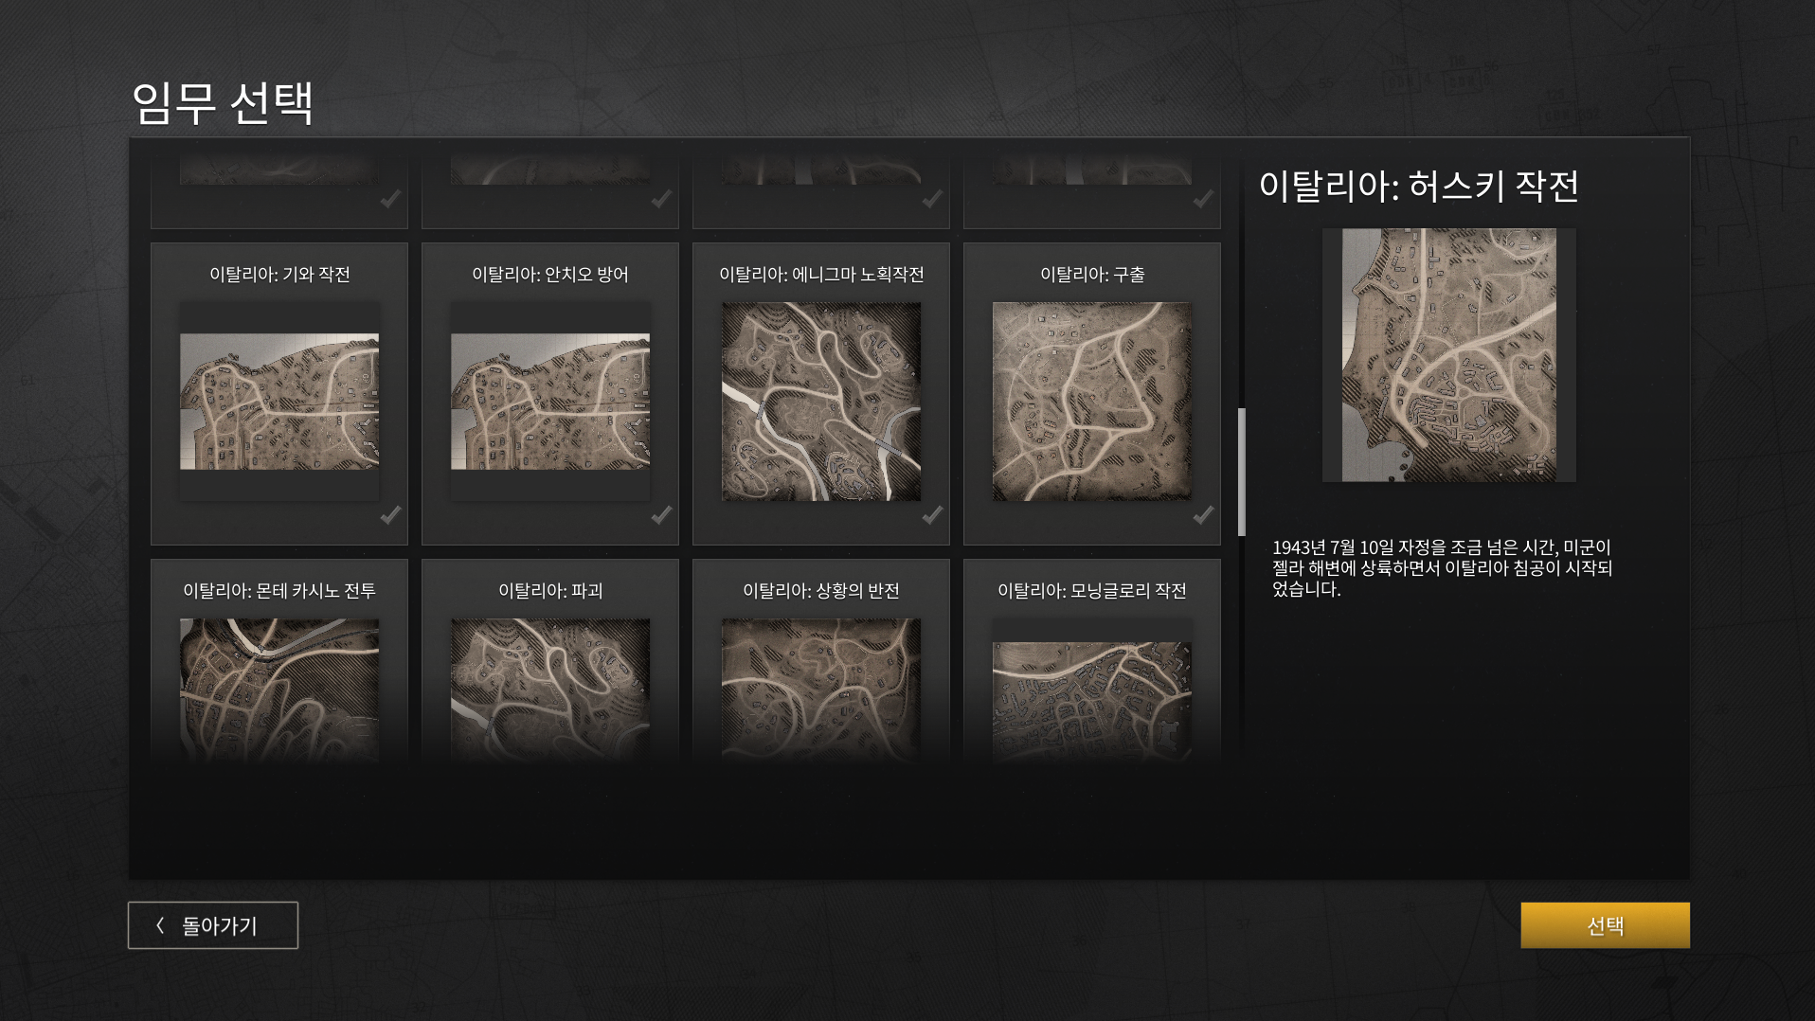
Task: Click the completion checkmark on 에니그마 노획작전
Action: point(932,514)
